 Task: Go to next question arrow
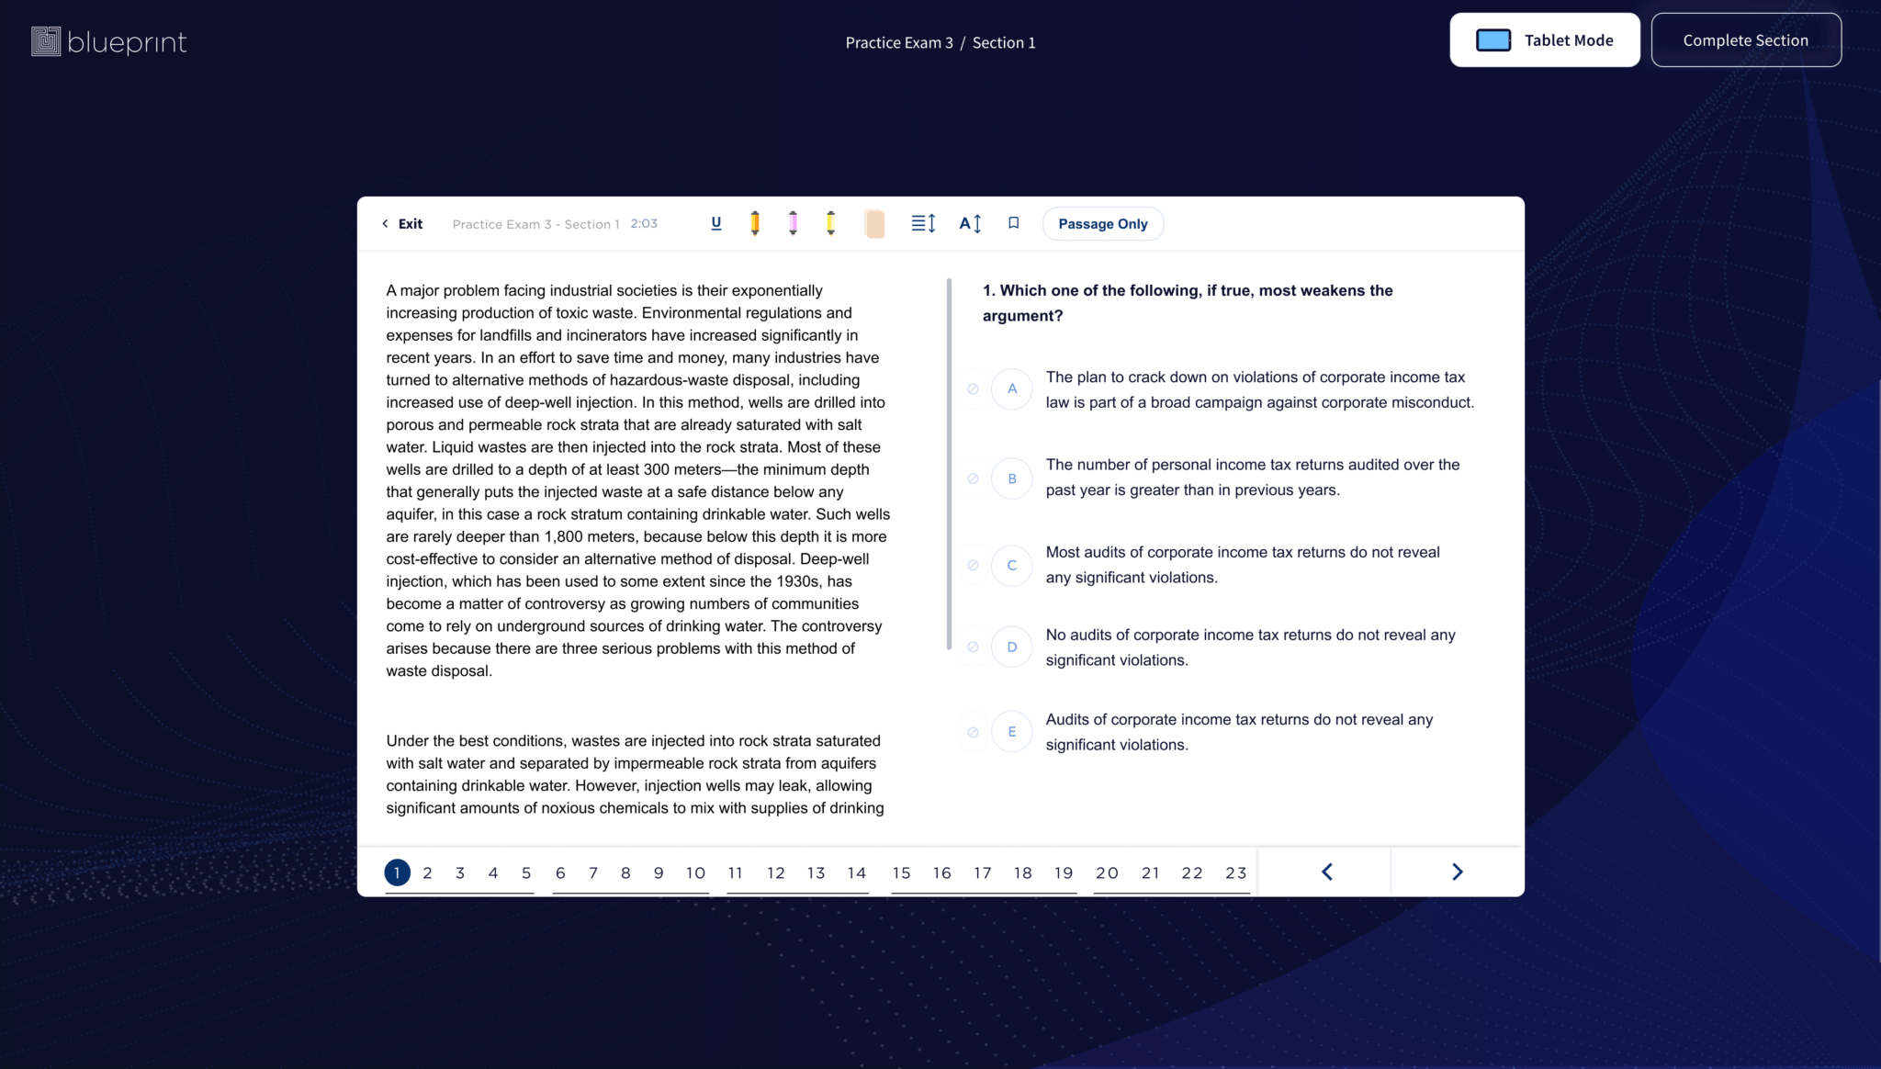pos(1457,872)
